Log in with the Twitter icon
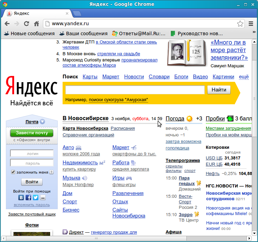Image resolution: width=258 pixels, height=242 pixels. 36,197
